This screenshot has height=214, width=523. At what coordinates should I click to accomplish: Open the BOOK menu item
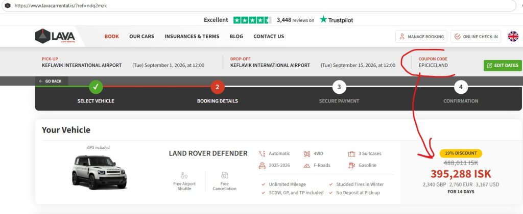point(111,36)
